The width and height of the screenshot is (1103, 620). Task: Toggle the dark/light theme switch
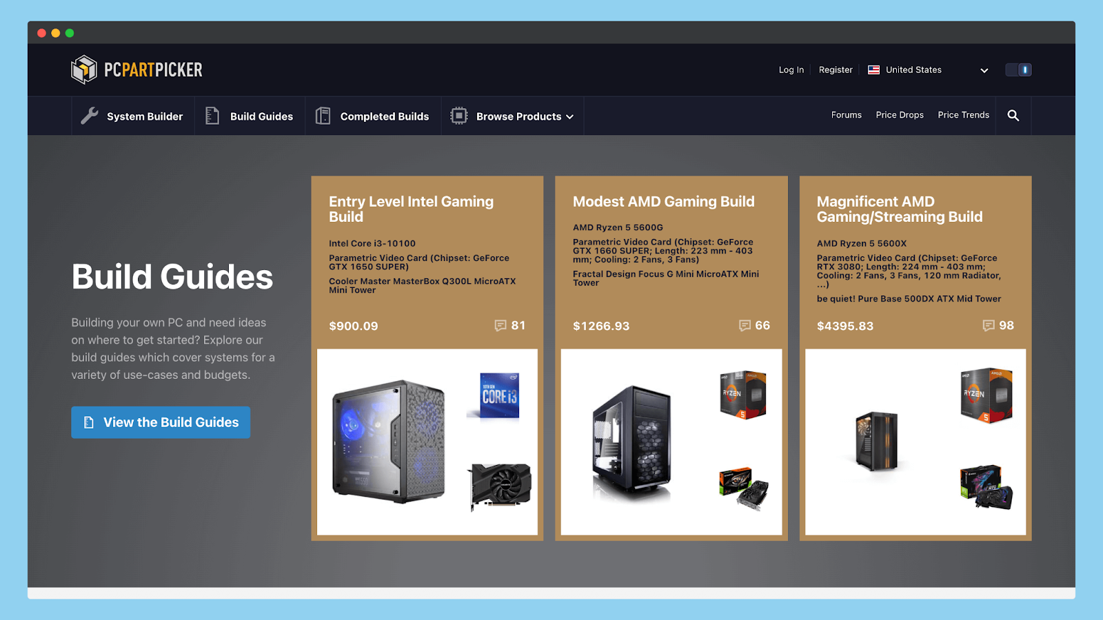click(1018, 70)
